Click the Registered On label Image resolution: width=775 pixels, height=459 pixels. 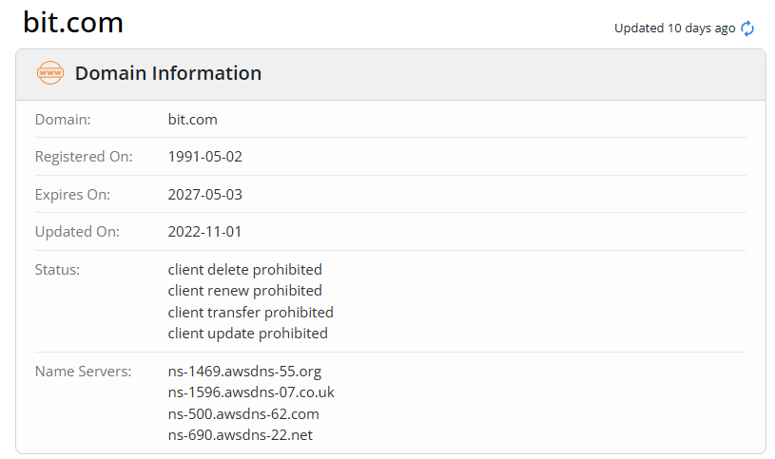(84, 157)
